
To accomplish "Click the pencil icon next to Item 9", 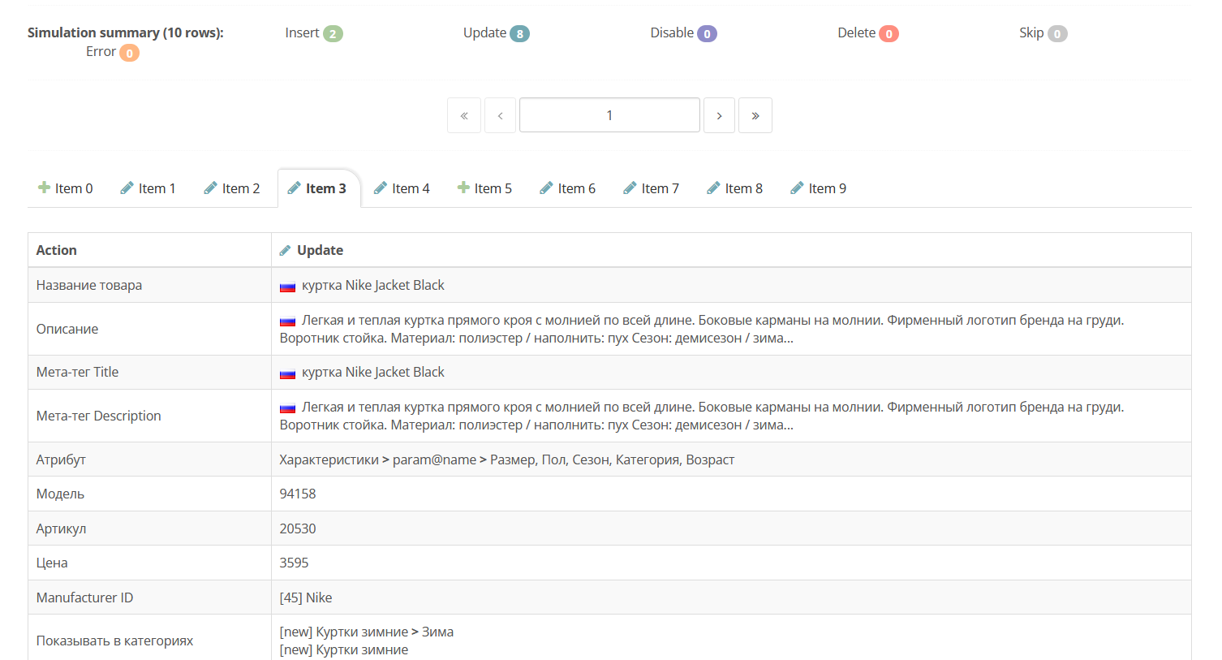I will (x=797, y=188).
